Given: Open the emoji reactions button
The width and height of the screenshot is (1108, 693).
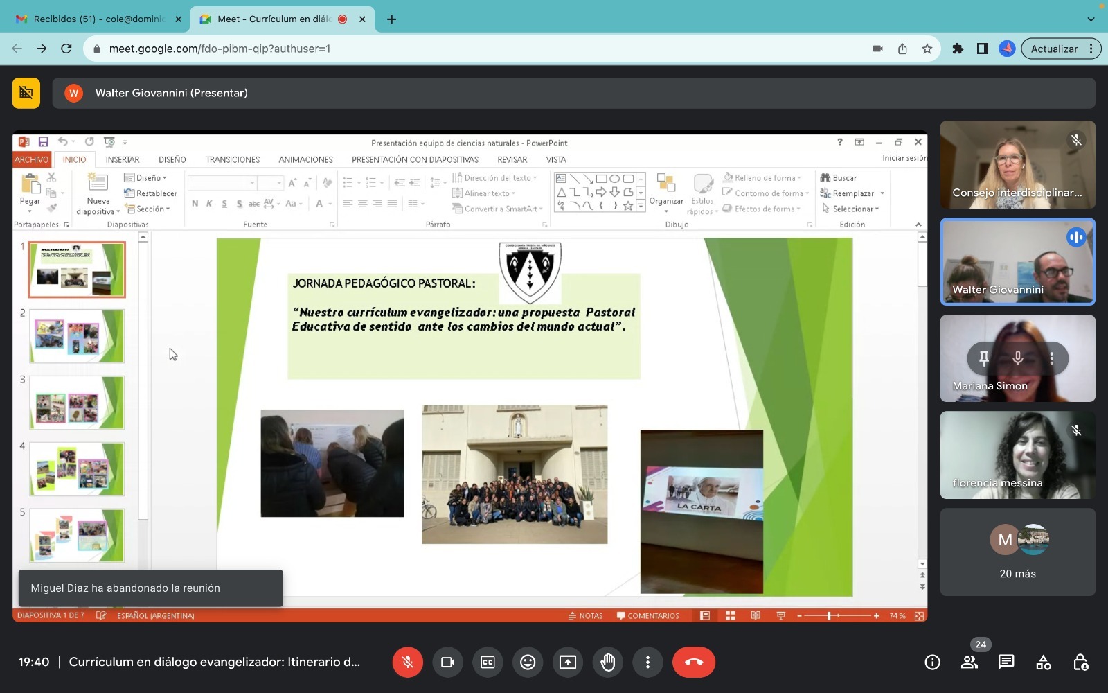Looking at the screenshot, I should 528,662.
